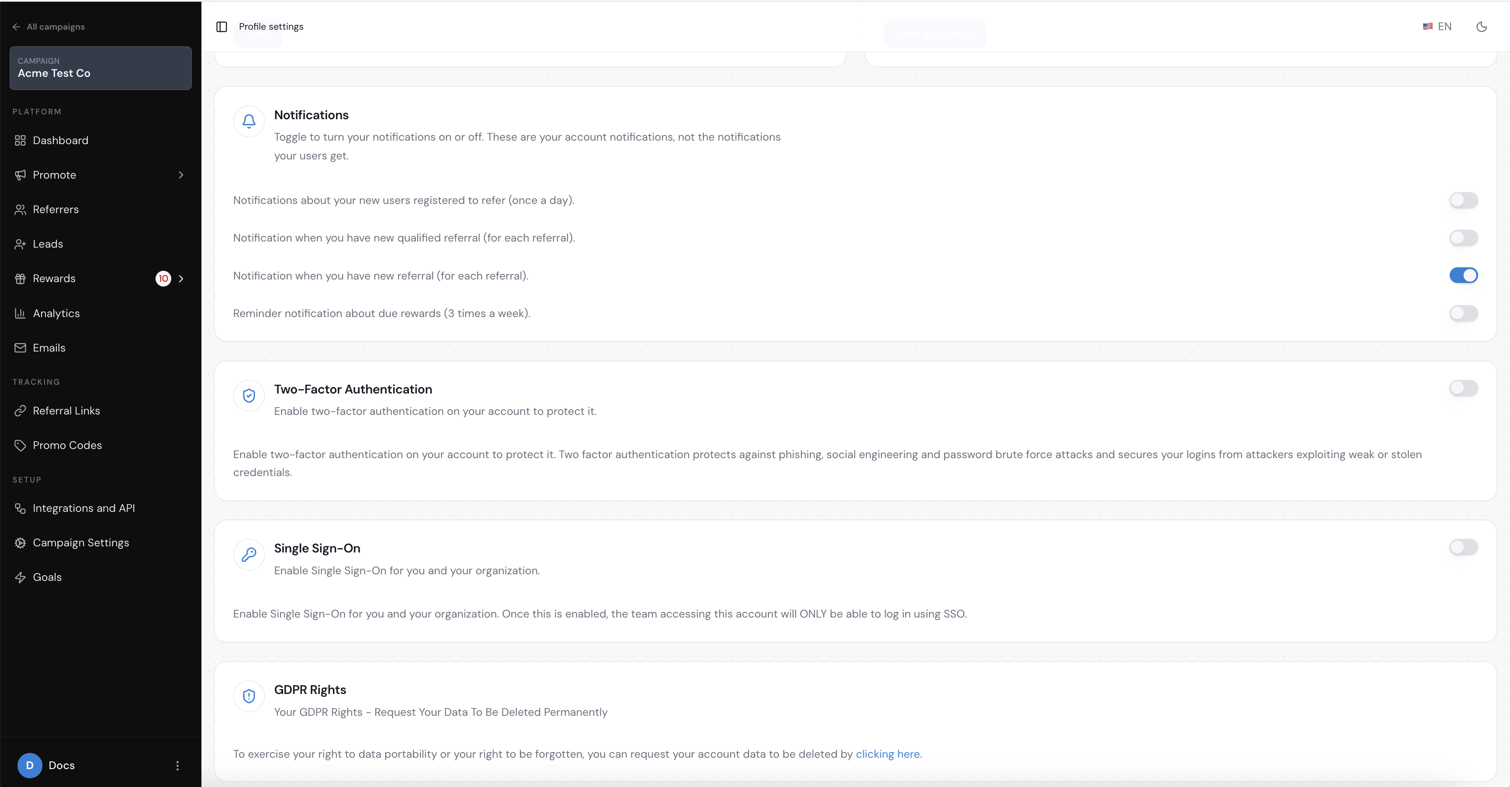1510x787 pixels.
Task: Click the Referrers people icon
Action: coord(20,210)
